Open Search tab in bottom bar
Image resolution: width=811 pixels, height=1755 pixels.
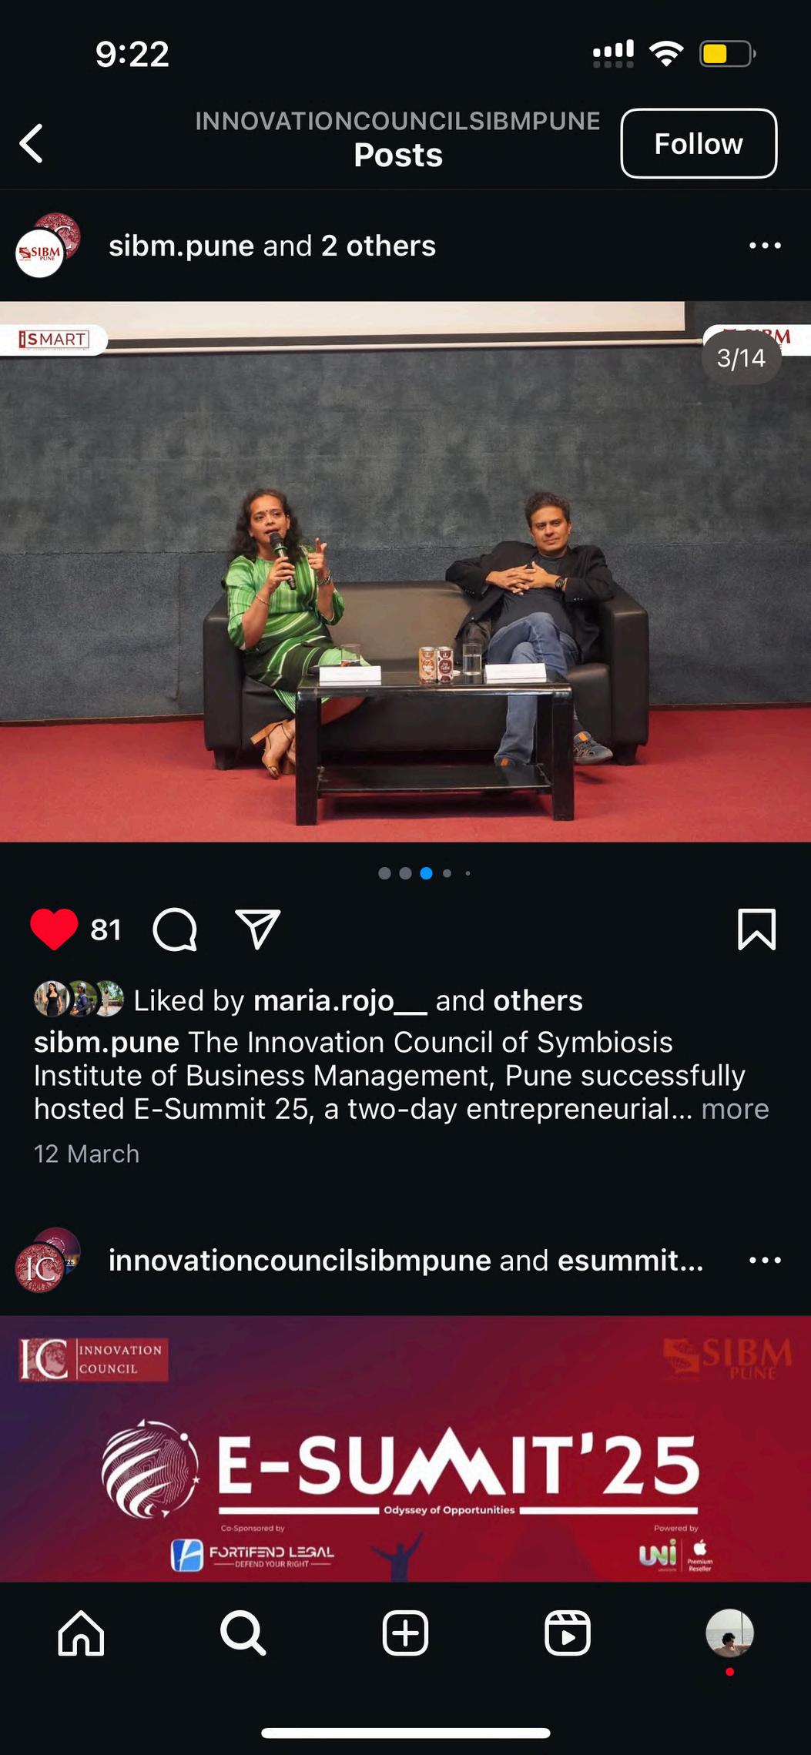pos(243,1633)
